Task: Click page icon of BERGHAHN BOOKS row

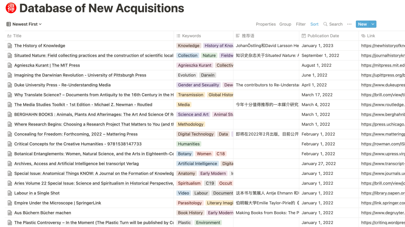Action: (10, 114)
